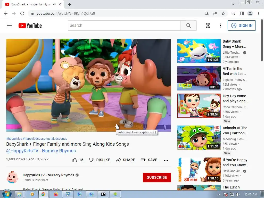Click the 'Ten in the Bed with Lea...' title
The image size is (264, 198).
tap(234, 71)
